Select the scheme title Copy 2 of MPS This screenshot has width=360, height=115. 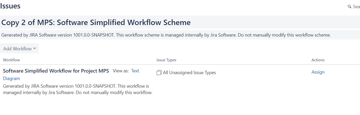click(96, 22)
